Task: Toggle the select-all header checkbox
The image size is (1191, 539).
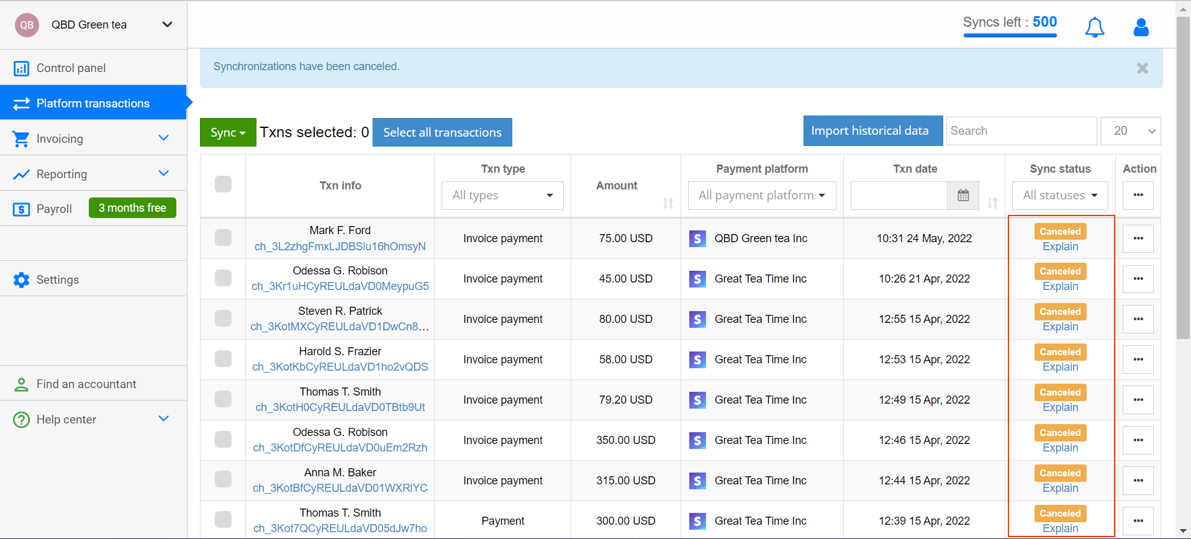Action: tap(223, 184)
